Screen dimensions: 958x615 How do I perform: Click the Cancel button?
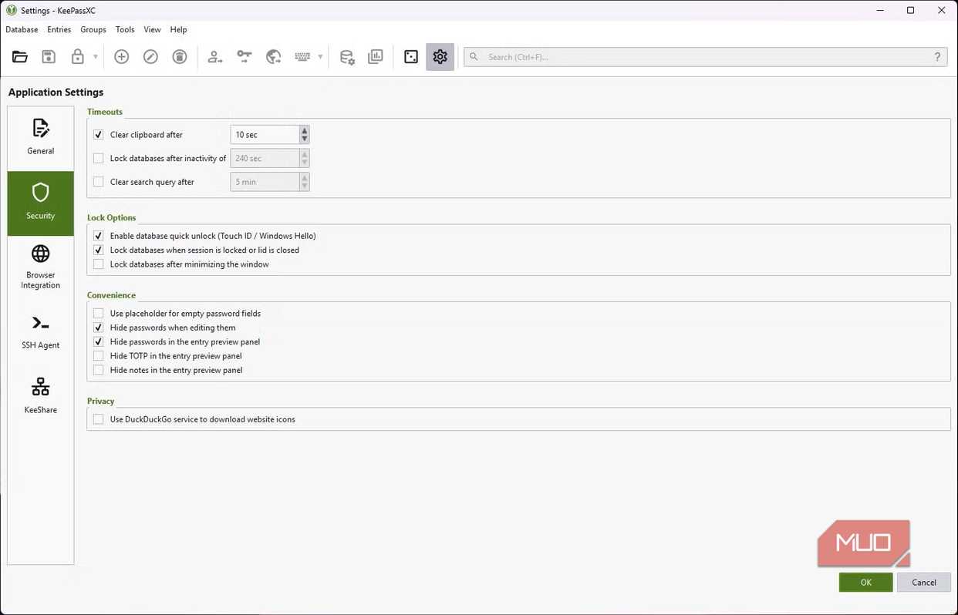pyautogui.click(x=924, y=582)
